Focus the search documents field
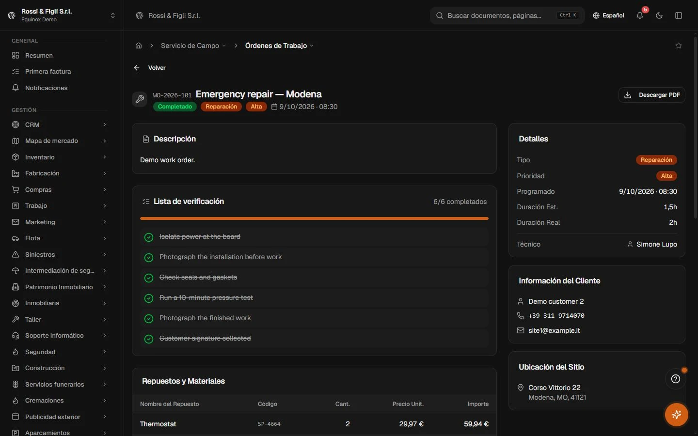This screenshot has height=436, width=698. click(507, 16)
